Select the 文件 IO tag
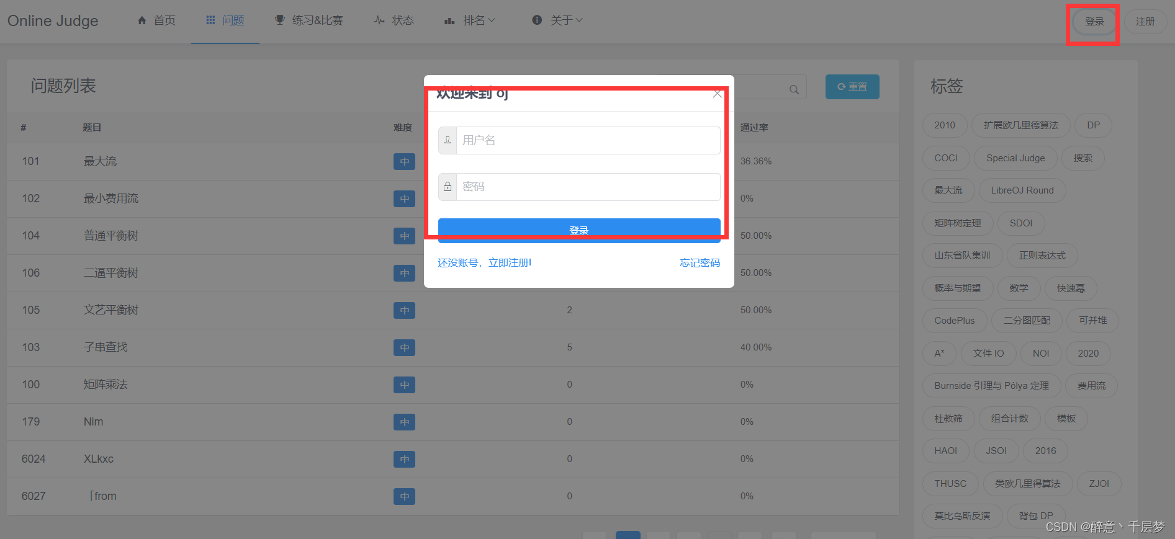Viewport: 1175px width, 539px height. pos(988,354)
